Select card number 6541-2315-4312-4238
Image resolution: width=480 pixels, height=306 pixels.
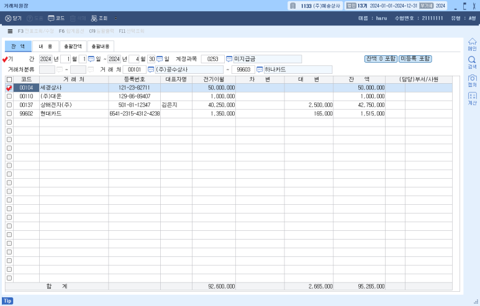coord(134,114)
